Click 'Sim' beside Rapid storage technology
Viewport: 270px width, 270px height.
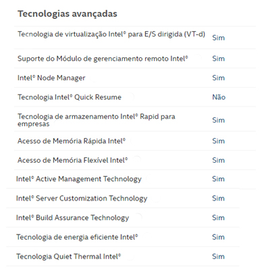coord(218,120)
